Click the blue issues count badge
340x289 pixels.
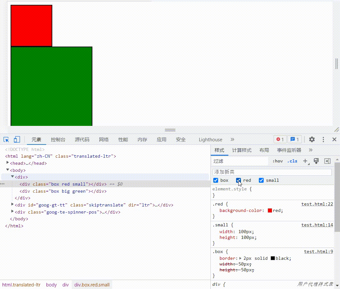pyautogui.click(x=294, y=139)
